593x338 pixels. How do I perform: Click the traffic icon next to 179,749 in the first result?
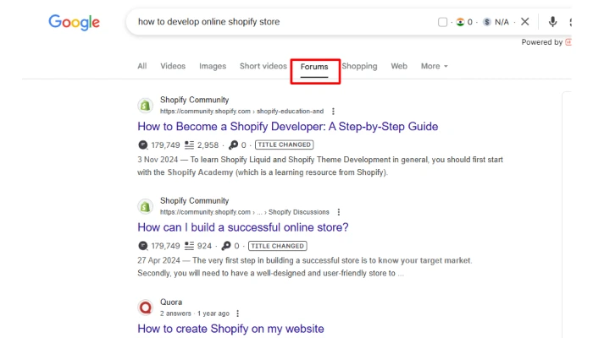(x=142, y=144)
